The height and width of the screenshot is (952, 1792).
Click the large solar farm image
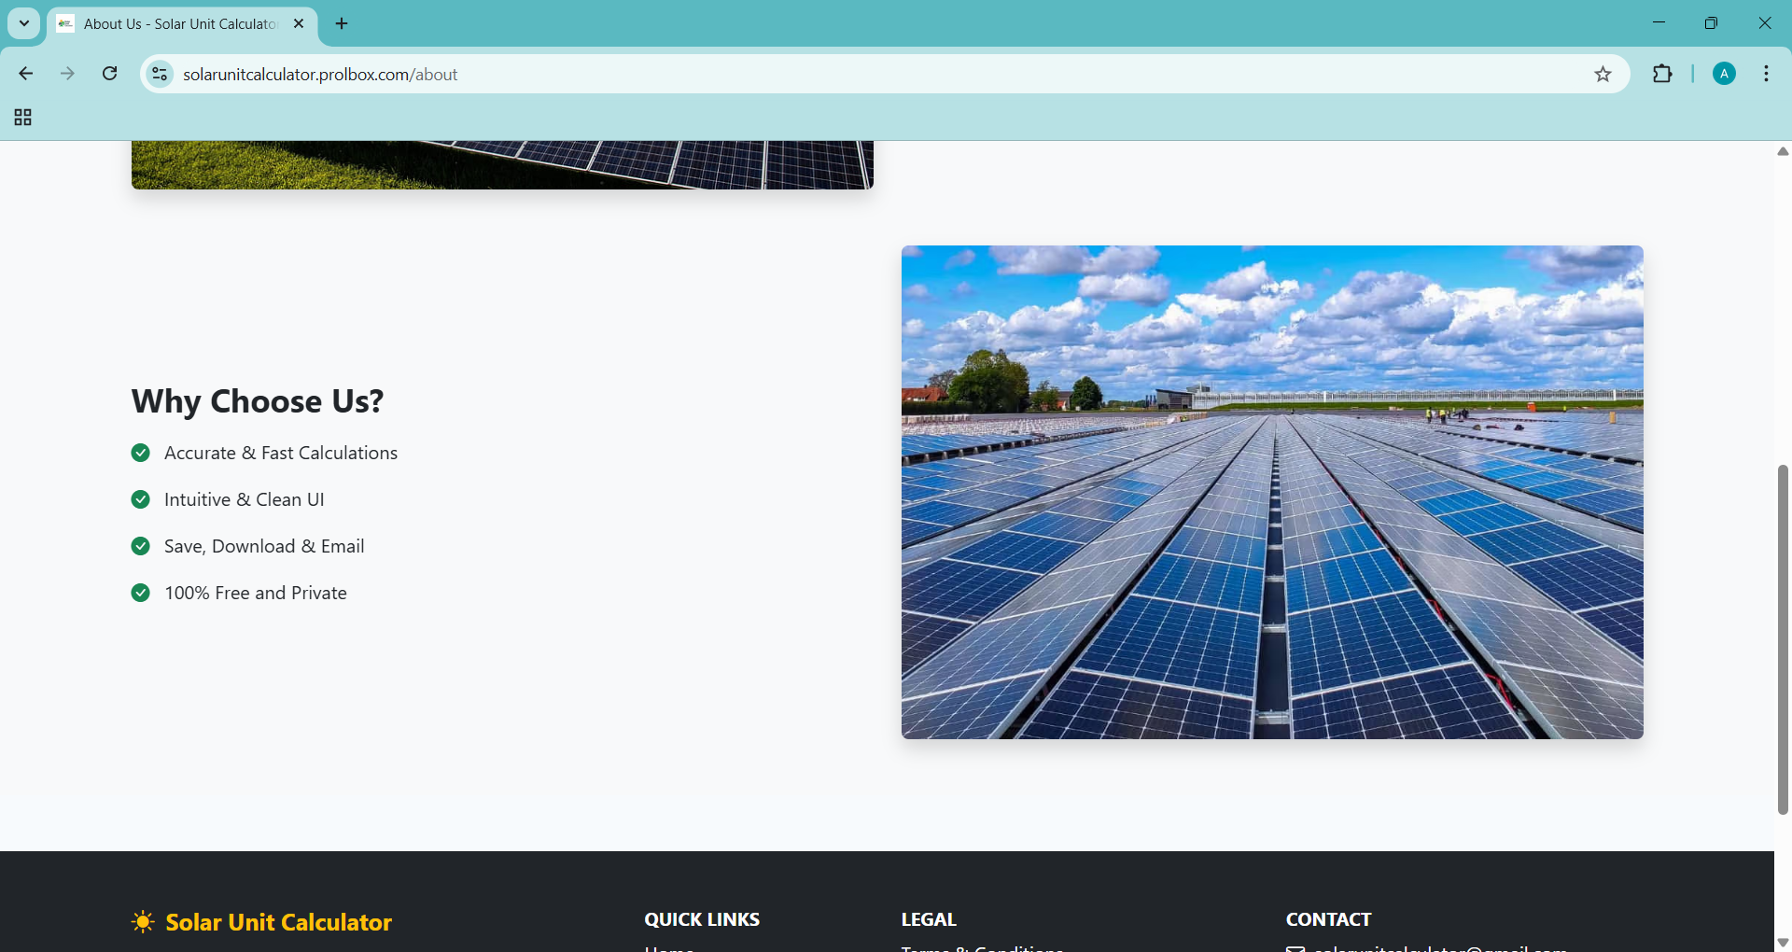pos(1271,492)
